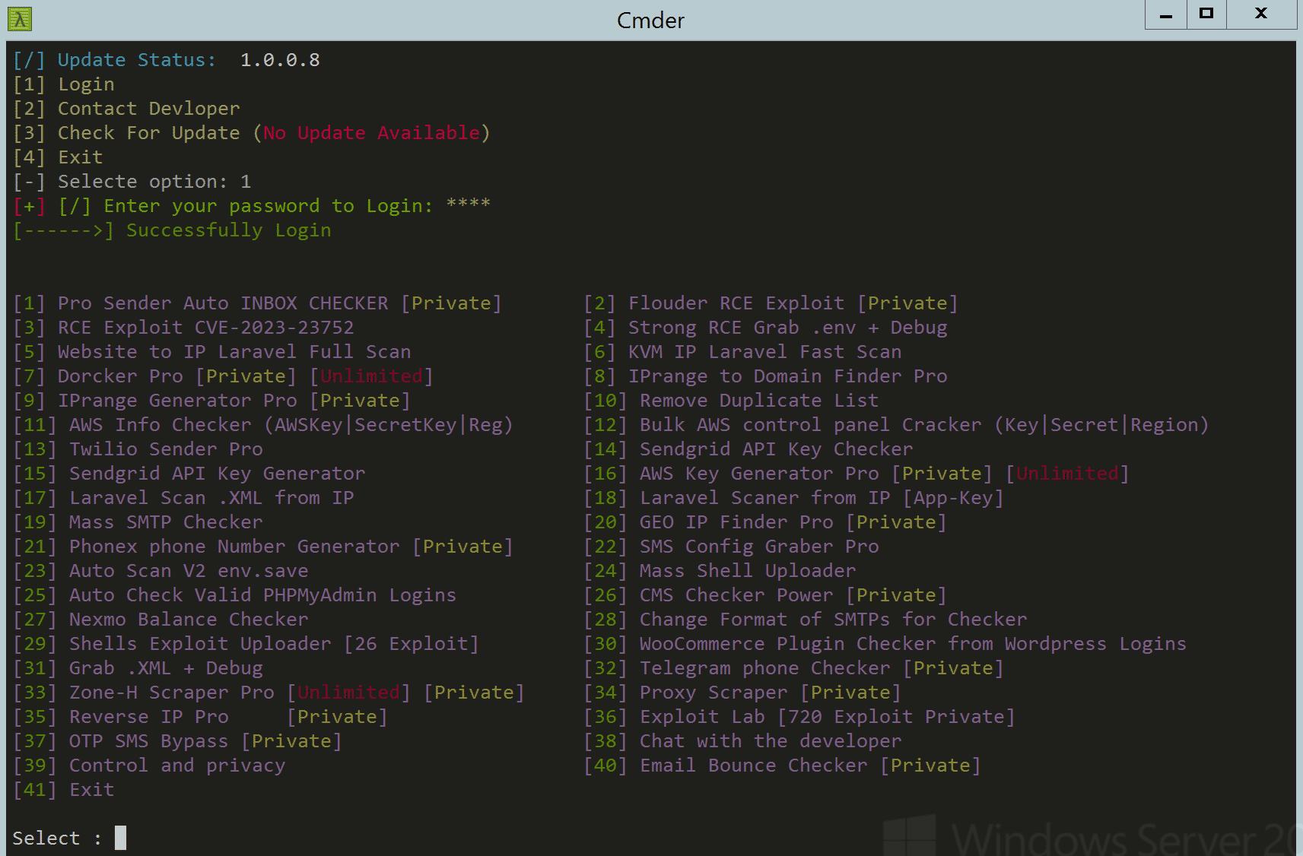Click "Mass Shell Uploader" option
This screenshot has width=1303, height=856.
[x=718, y=570]
